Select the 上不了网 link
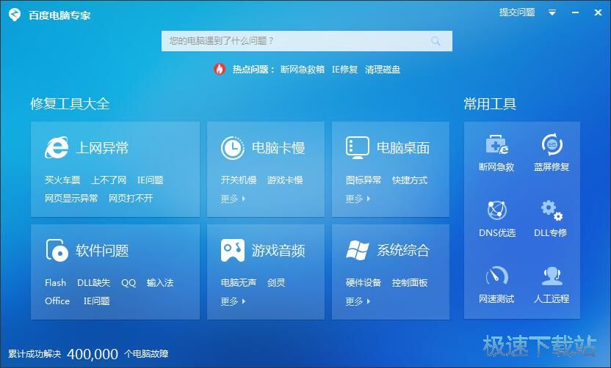 (109, 180)
